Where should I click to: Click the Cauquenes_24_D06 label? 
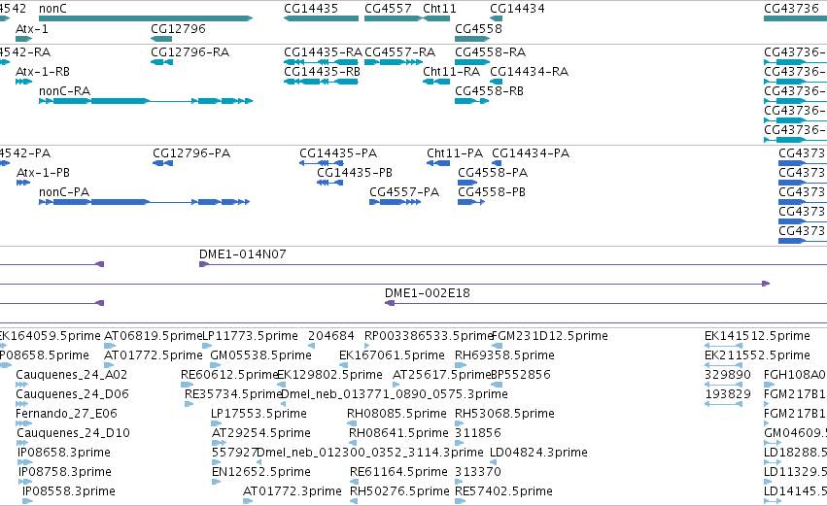(x=72, y=394)
